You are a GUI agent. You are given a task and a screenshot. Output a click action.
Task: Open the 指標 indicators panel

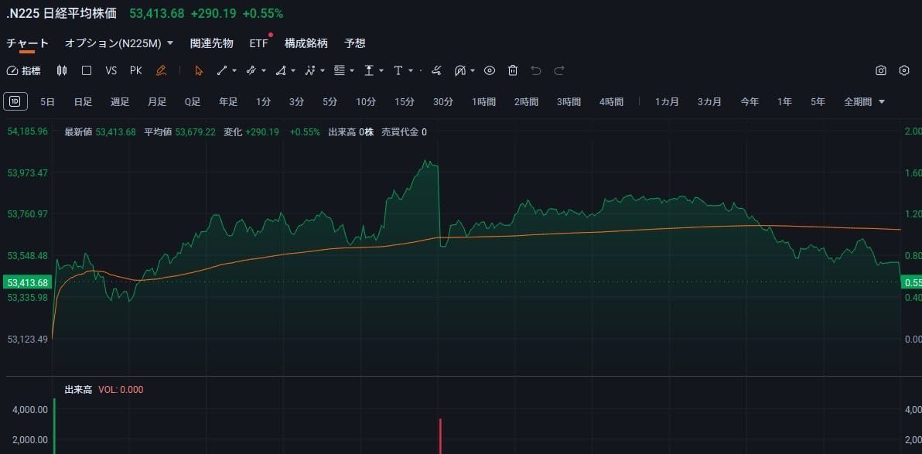pos(23,70)
